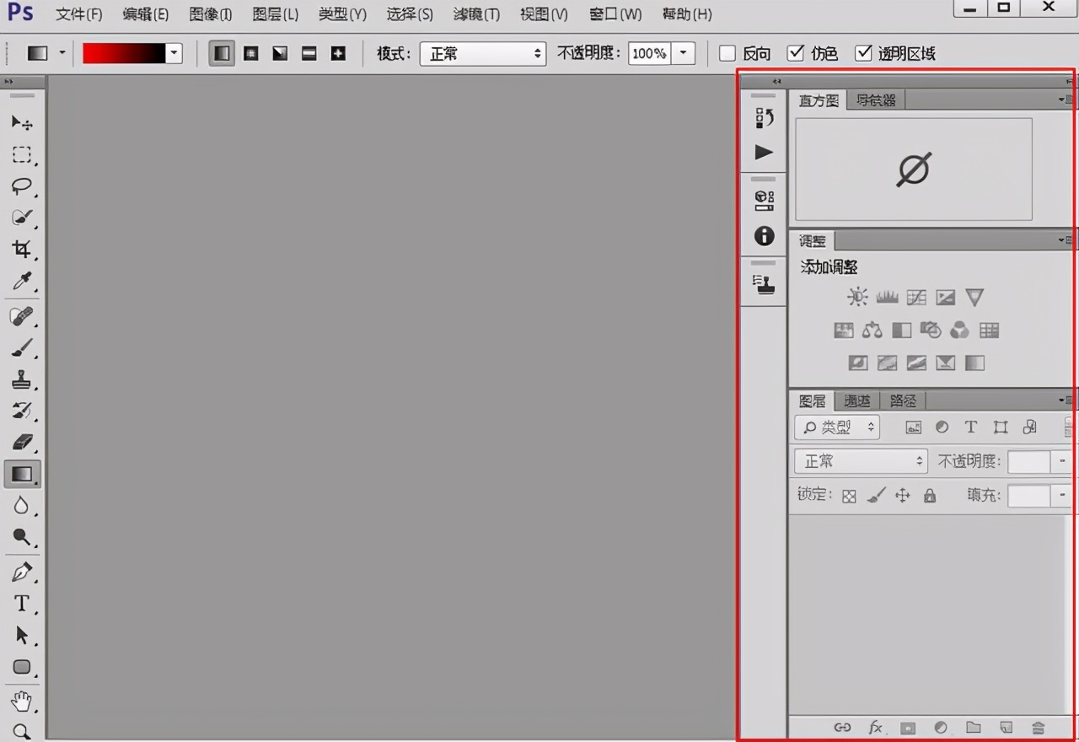Open the 窗口(W) menu
Image resolution: width=1079 pixels, height=742 pixels.
click(615, 14)
